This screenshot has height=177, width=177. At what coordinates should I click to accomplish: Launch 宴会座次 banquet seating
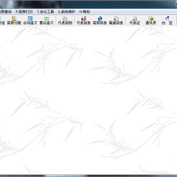47,21
